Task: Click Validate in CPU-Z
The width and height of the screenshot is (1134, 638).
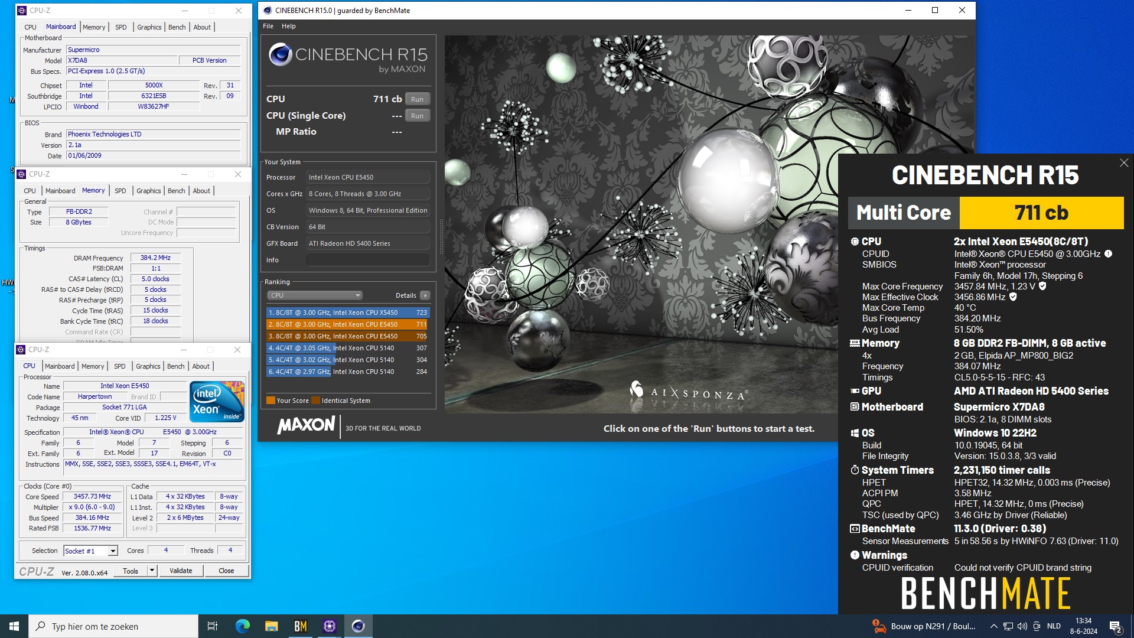Action: (181, 571)
